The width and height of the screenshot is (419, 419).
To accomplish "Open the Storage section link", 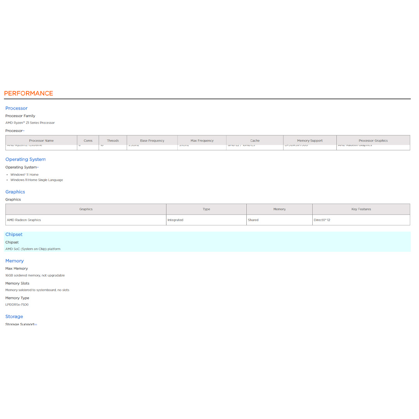I will [x=14, y=317].
